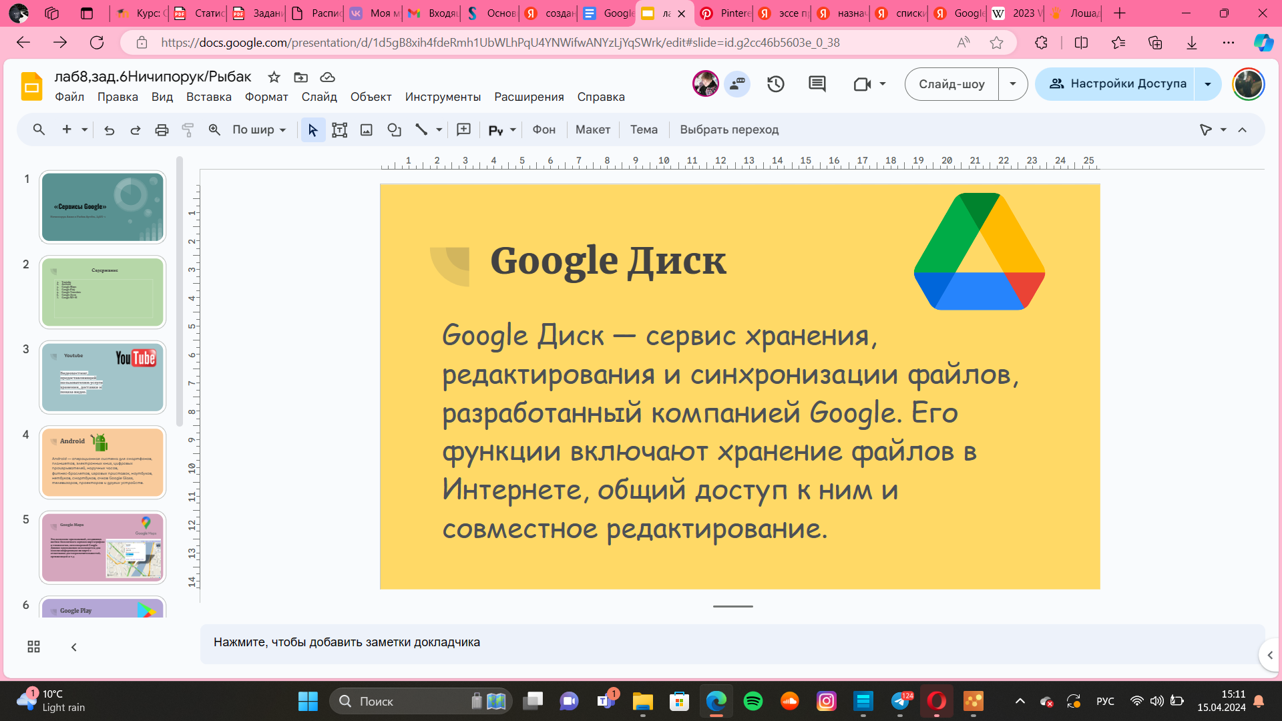Add a new slide with plus button
Screen dimensions: 1282x721
(x=67, y=130)
